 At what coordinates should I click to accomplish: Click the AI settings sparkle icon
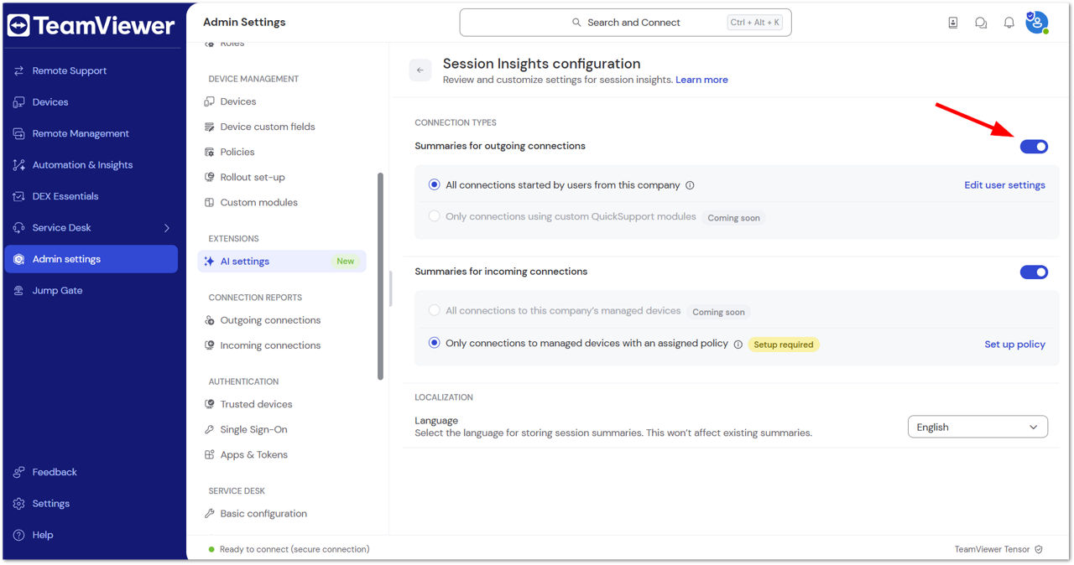click(210, 262)
